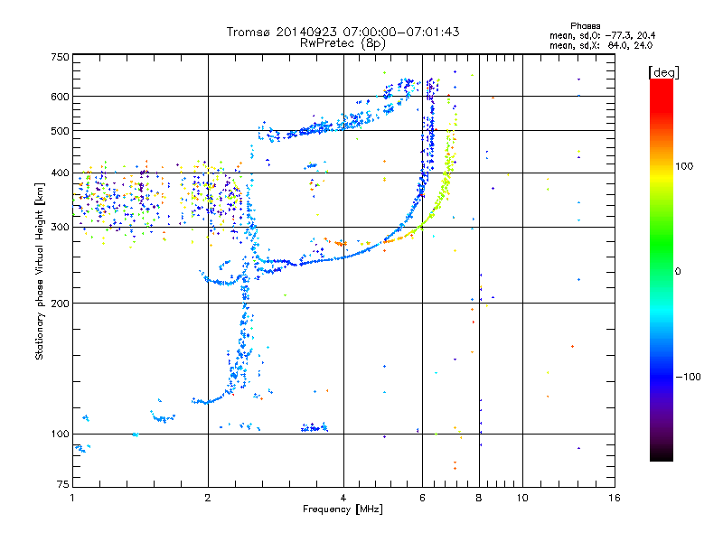This screenshot has width=723, height=542.
Task: Click the y-axis tick label '100'
Action: pyautogui.click(x=61, y=434)
